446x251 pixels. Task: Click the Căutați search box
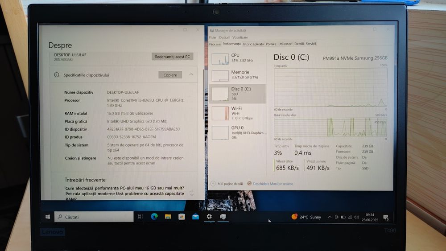[x=94, y=217]
